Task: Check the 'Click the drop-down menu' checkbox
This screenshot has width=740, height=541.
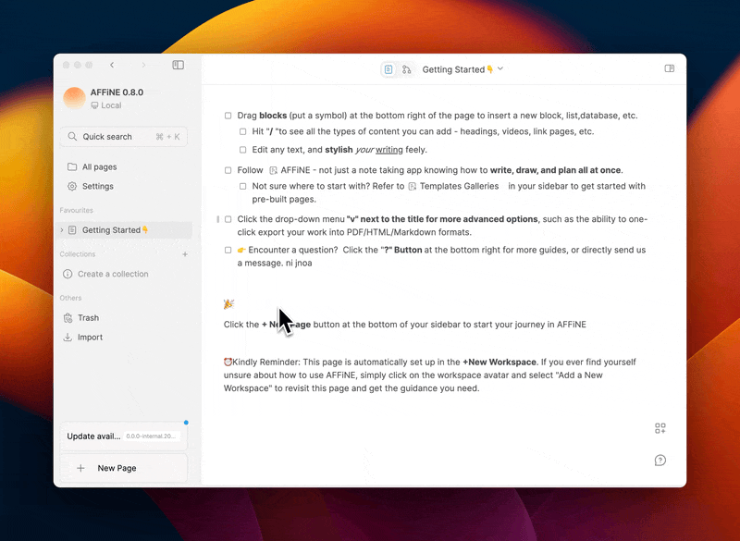Action: pyautogui.click(x=228, y=219)
